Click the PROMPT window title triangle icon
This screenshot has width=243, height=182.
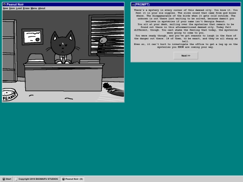coord(133,4)
